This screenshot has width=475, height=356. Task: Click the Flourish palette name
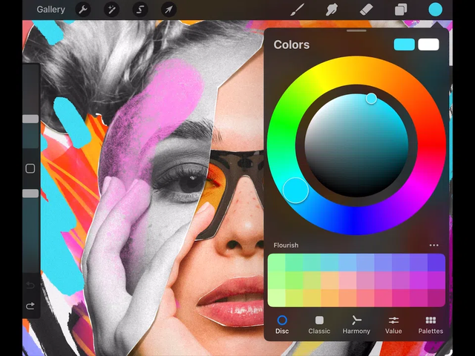[x=286, y=245]
